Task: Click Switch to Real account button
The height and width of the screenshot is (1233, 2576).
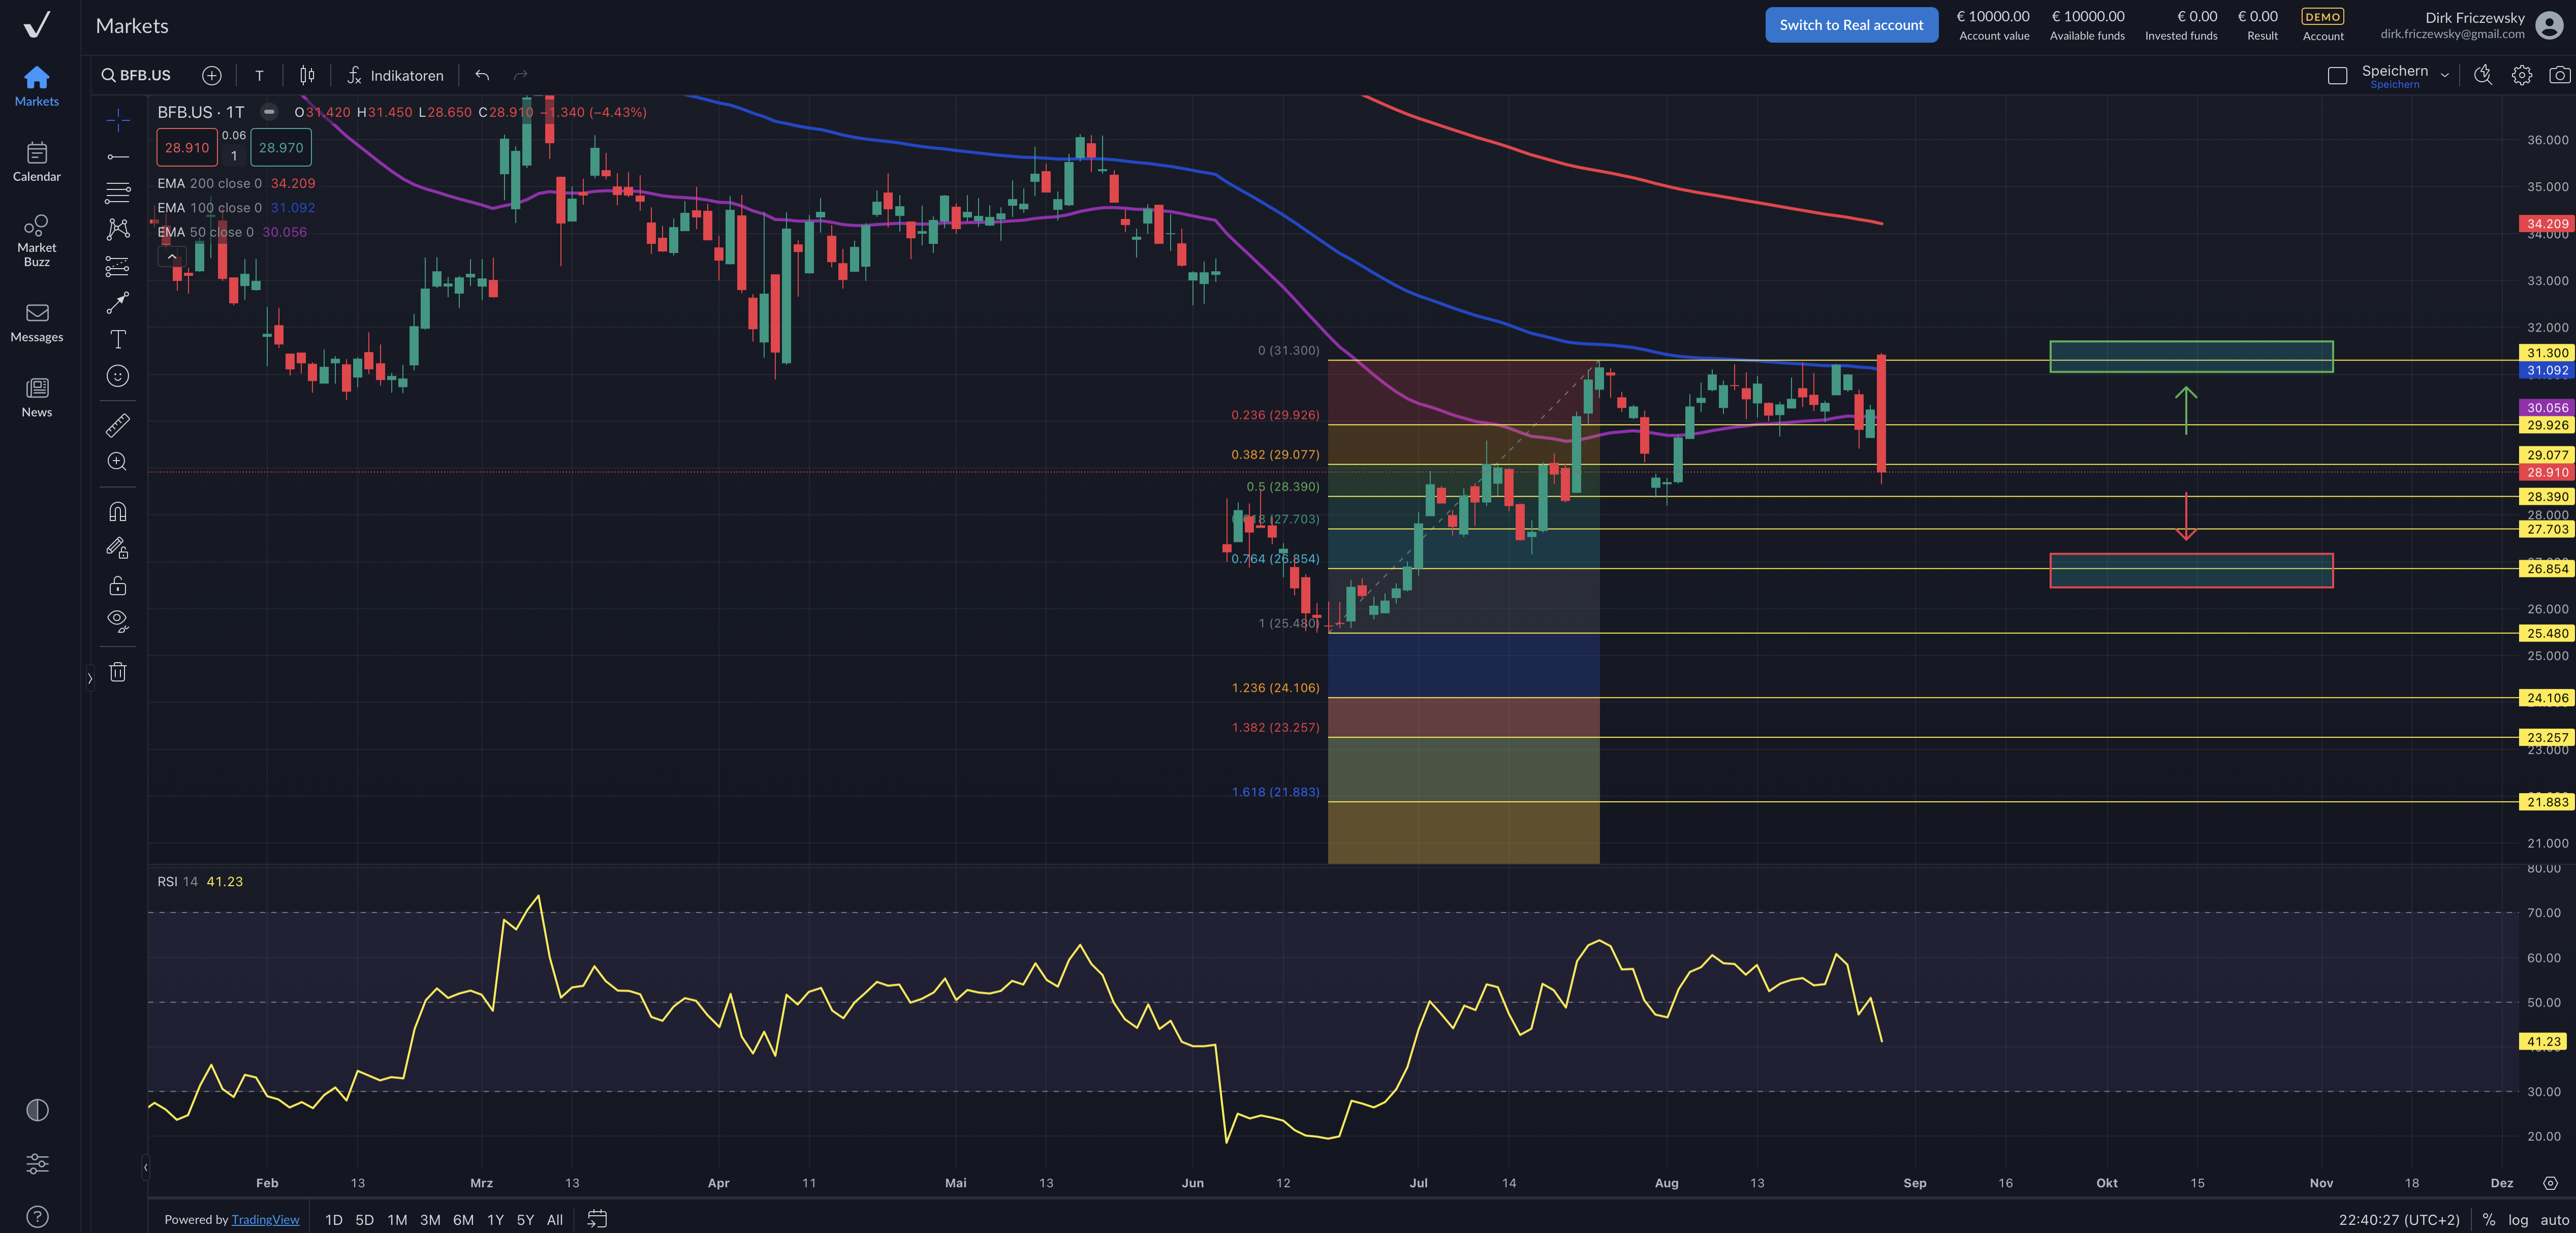Action: point(1851,25)
